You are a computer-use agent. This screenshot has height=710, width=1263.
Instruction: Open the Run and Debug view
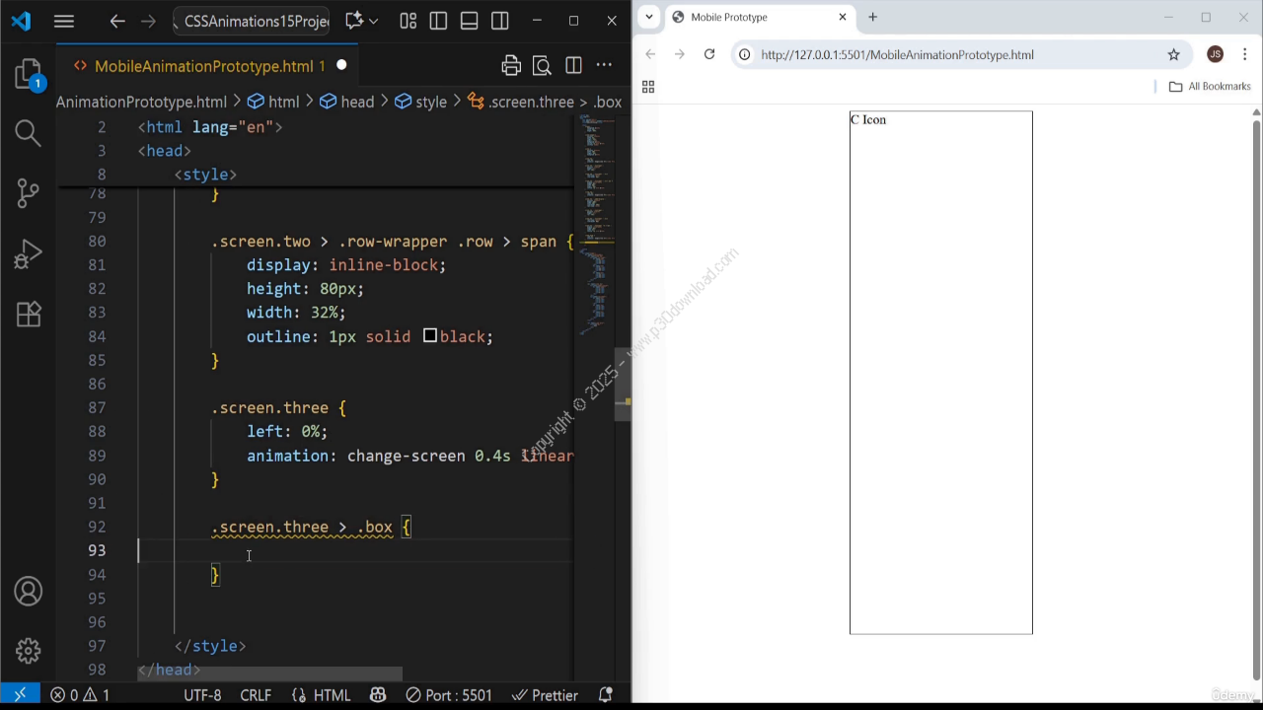click(28, 254)
